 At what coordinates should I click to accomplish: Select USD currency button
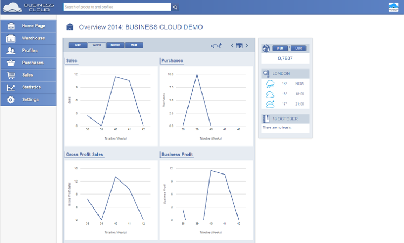[x=280, y=48]
